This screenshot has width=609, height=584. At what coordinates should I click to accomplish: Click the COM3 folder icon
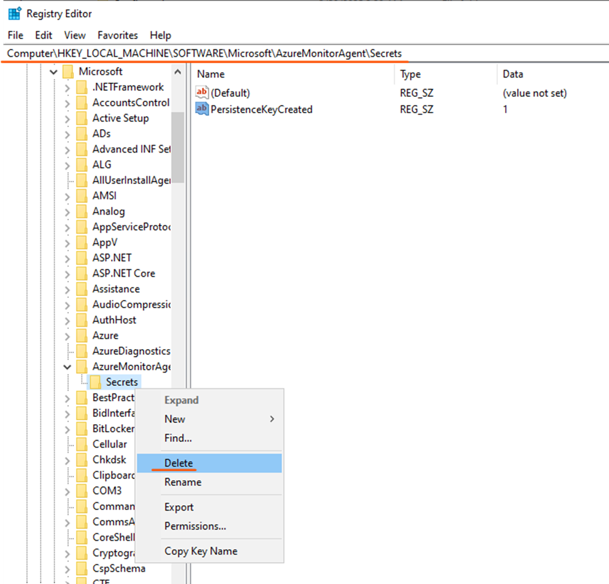(82, 491)
